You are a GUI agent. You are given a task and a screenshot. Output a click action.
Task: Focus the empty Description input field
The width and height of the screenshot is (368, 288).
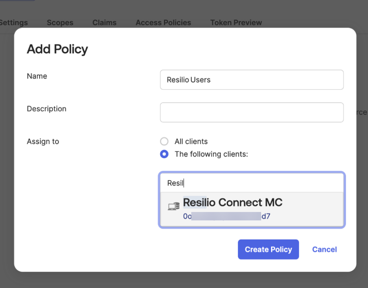coord(252,112)
